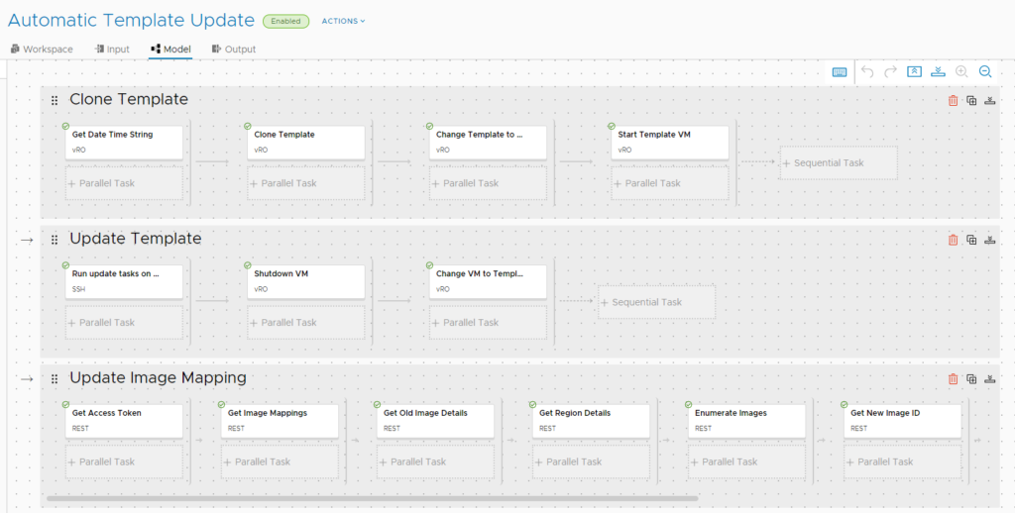Screen dimensions: 1015x513
Task: Switch to the Input tab
Action: 111,50
